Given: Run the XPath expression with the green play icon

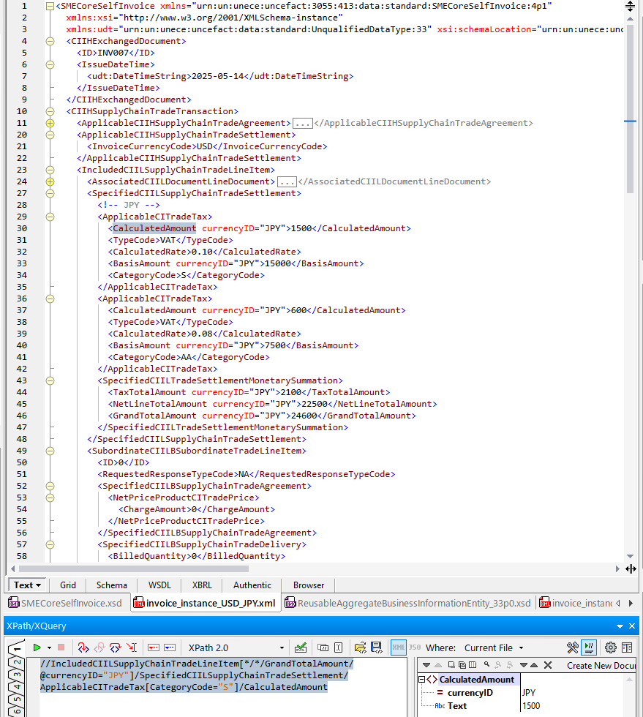Looking at the screenshot, I should (x=37, y=647).
